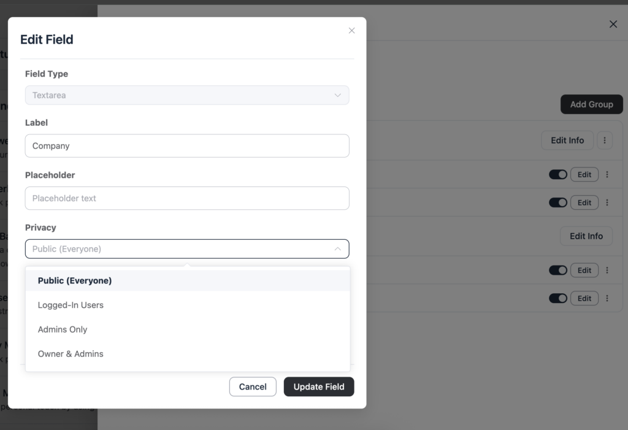Open the three-dot menu next to the first Edit button
Screen dimensions: 628x430
point(607,174)
